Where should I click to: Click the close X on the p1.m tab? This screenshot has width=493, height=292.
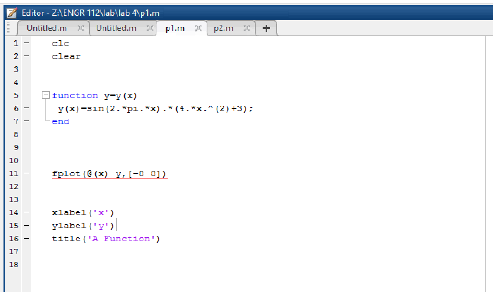coord(198,28)
